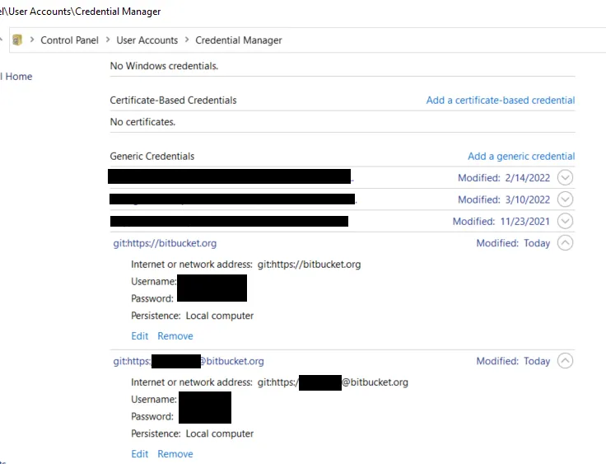Click the git:https://bitbucket.org entry title
The width and height of the screenshot is (606, 464).
coord(165,243)
